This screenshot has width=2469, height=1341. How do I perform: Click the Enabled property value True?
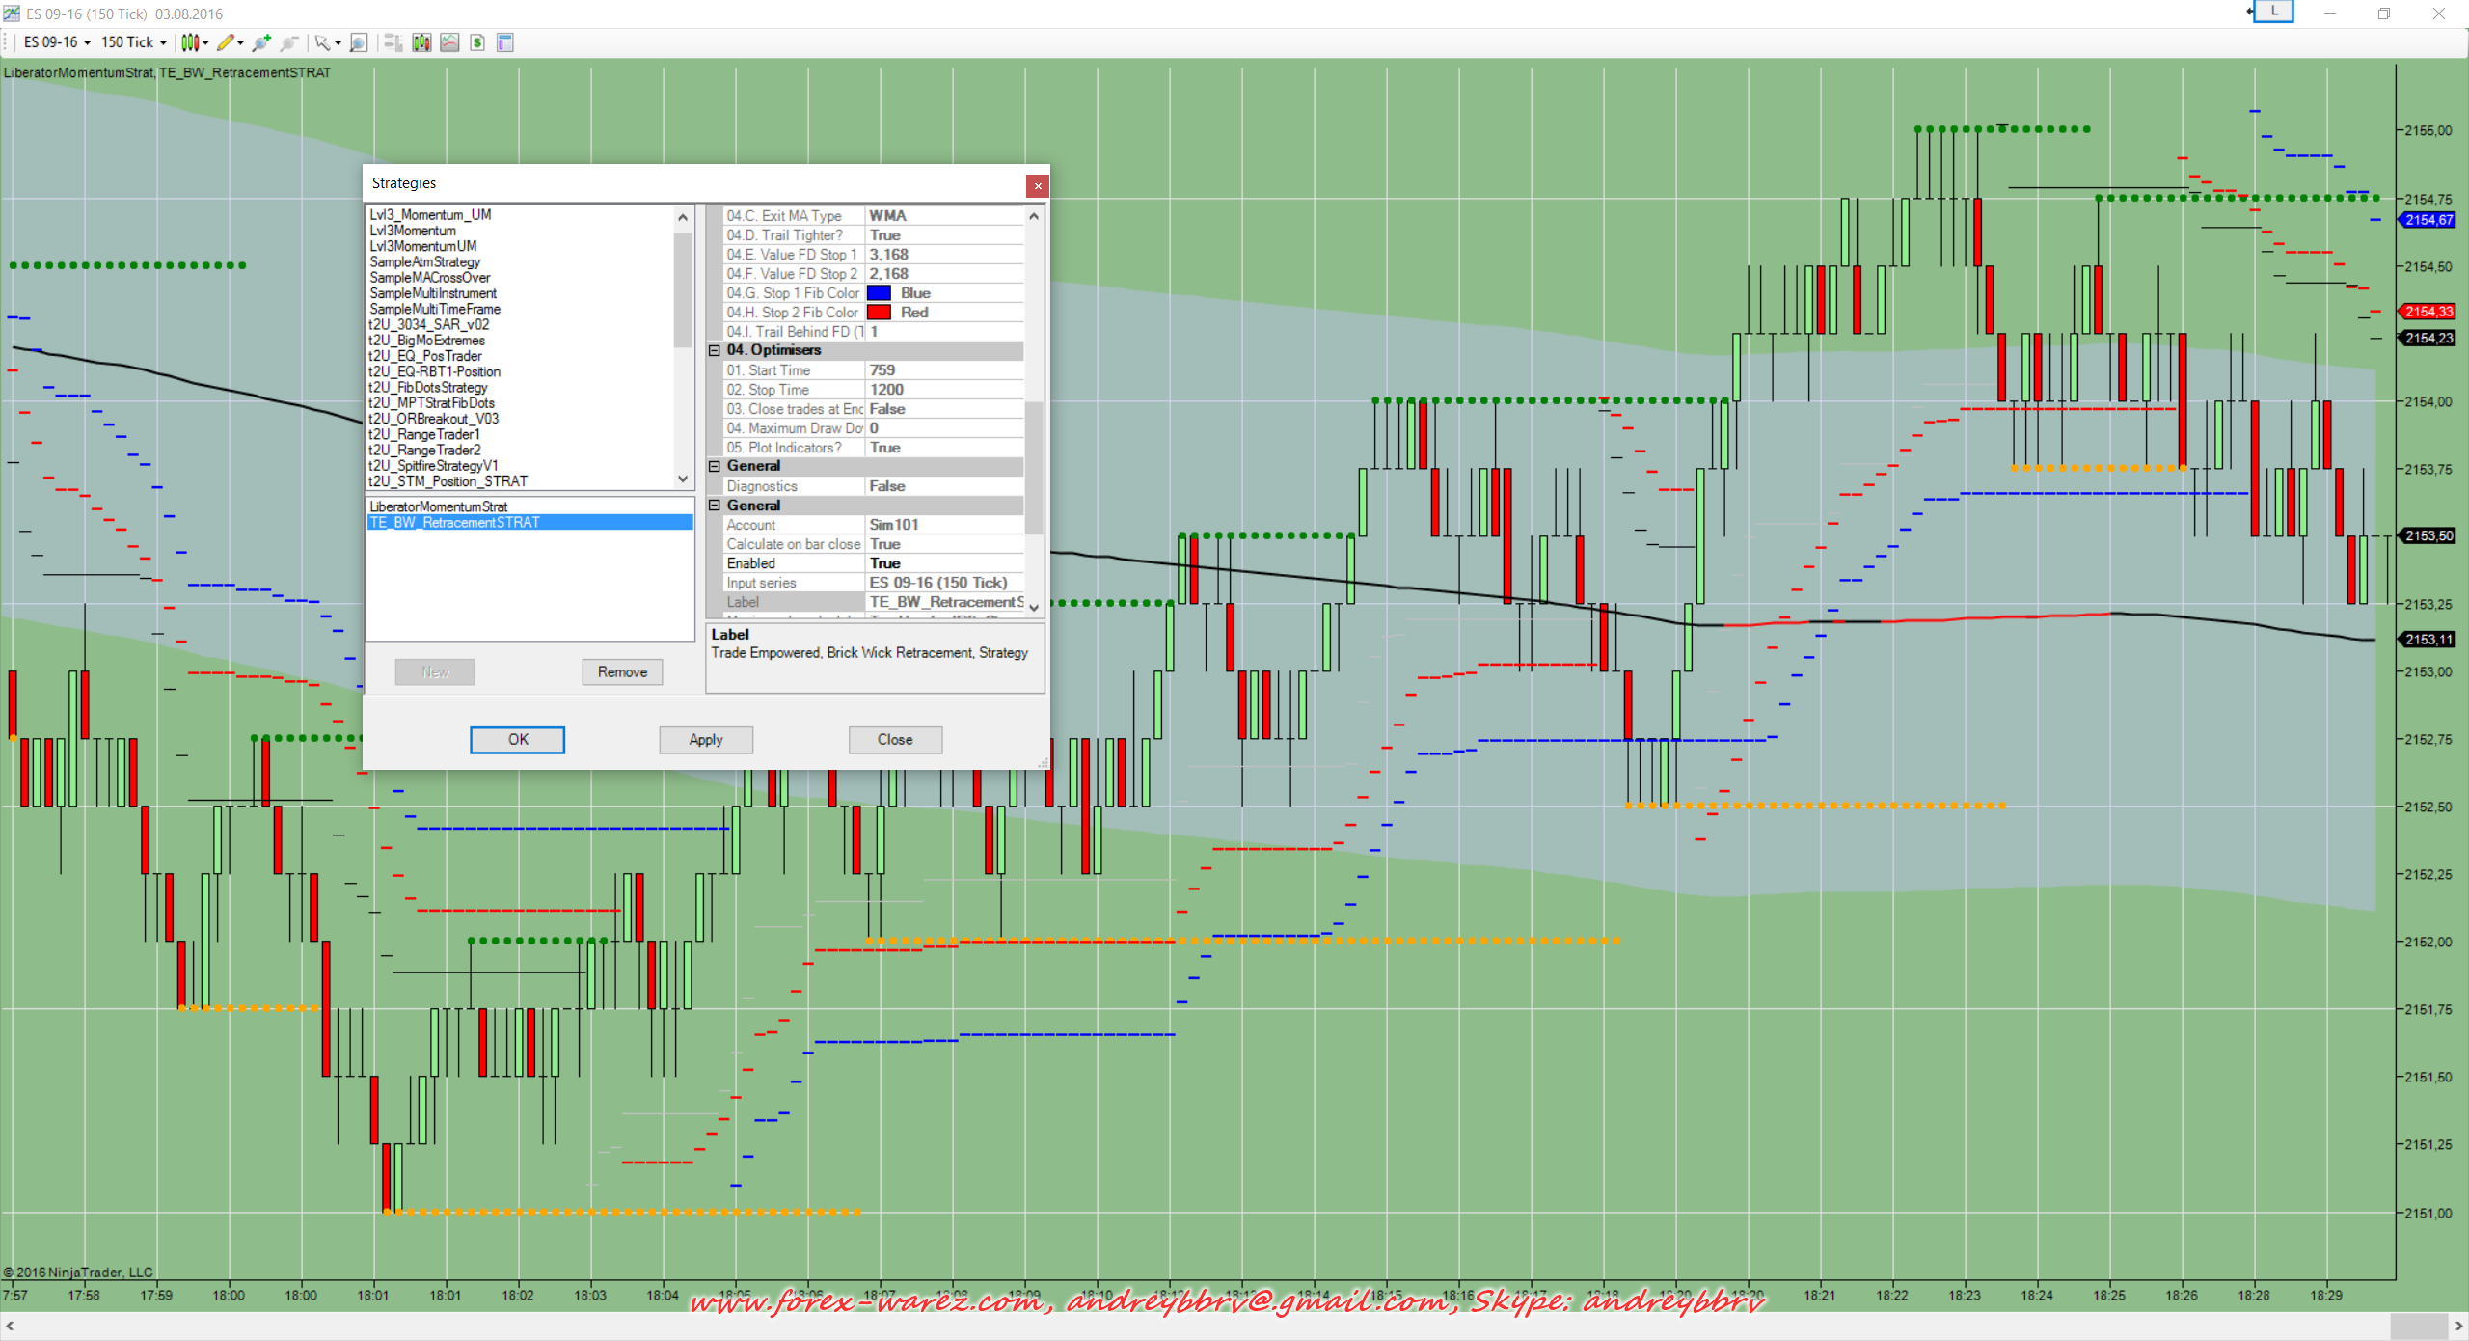click(884, 563)
